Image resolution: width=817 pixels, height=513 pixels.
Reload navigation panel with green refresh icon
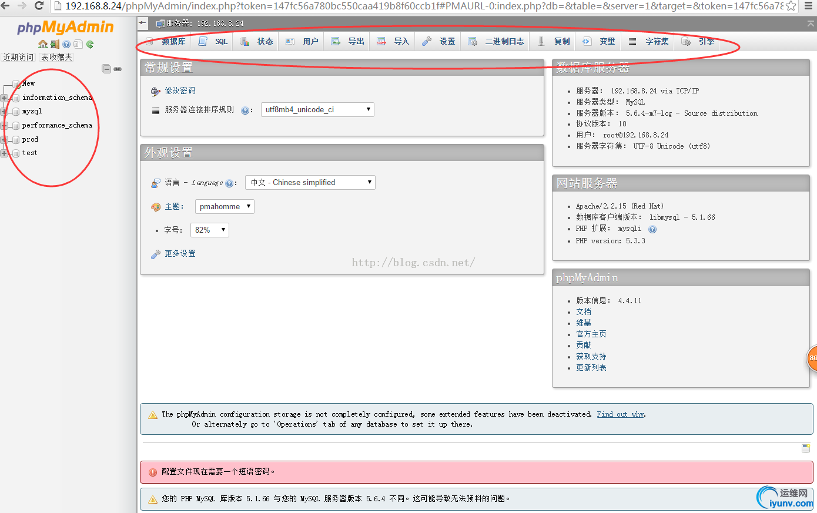tap(90, 44)
